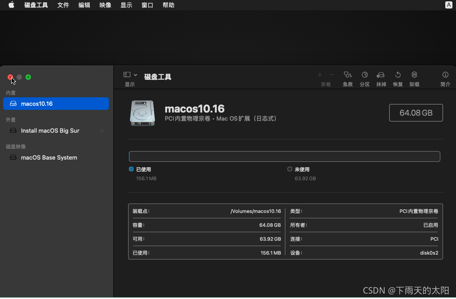Open the 文件 menu
The height and width of the screenshot is (299, 456).
tap(63, 5)
